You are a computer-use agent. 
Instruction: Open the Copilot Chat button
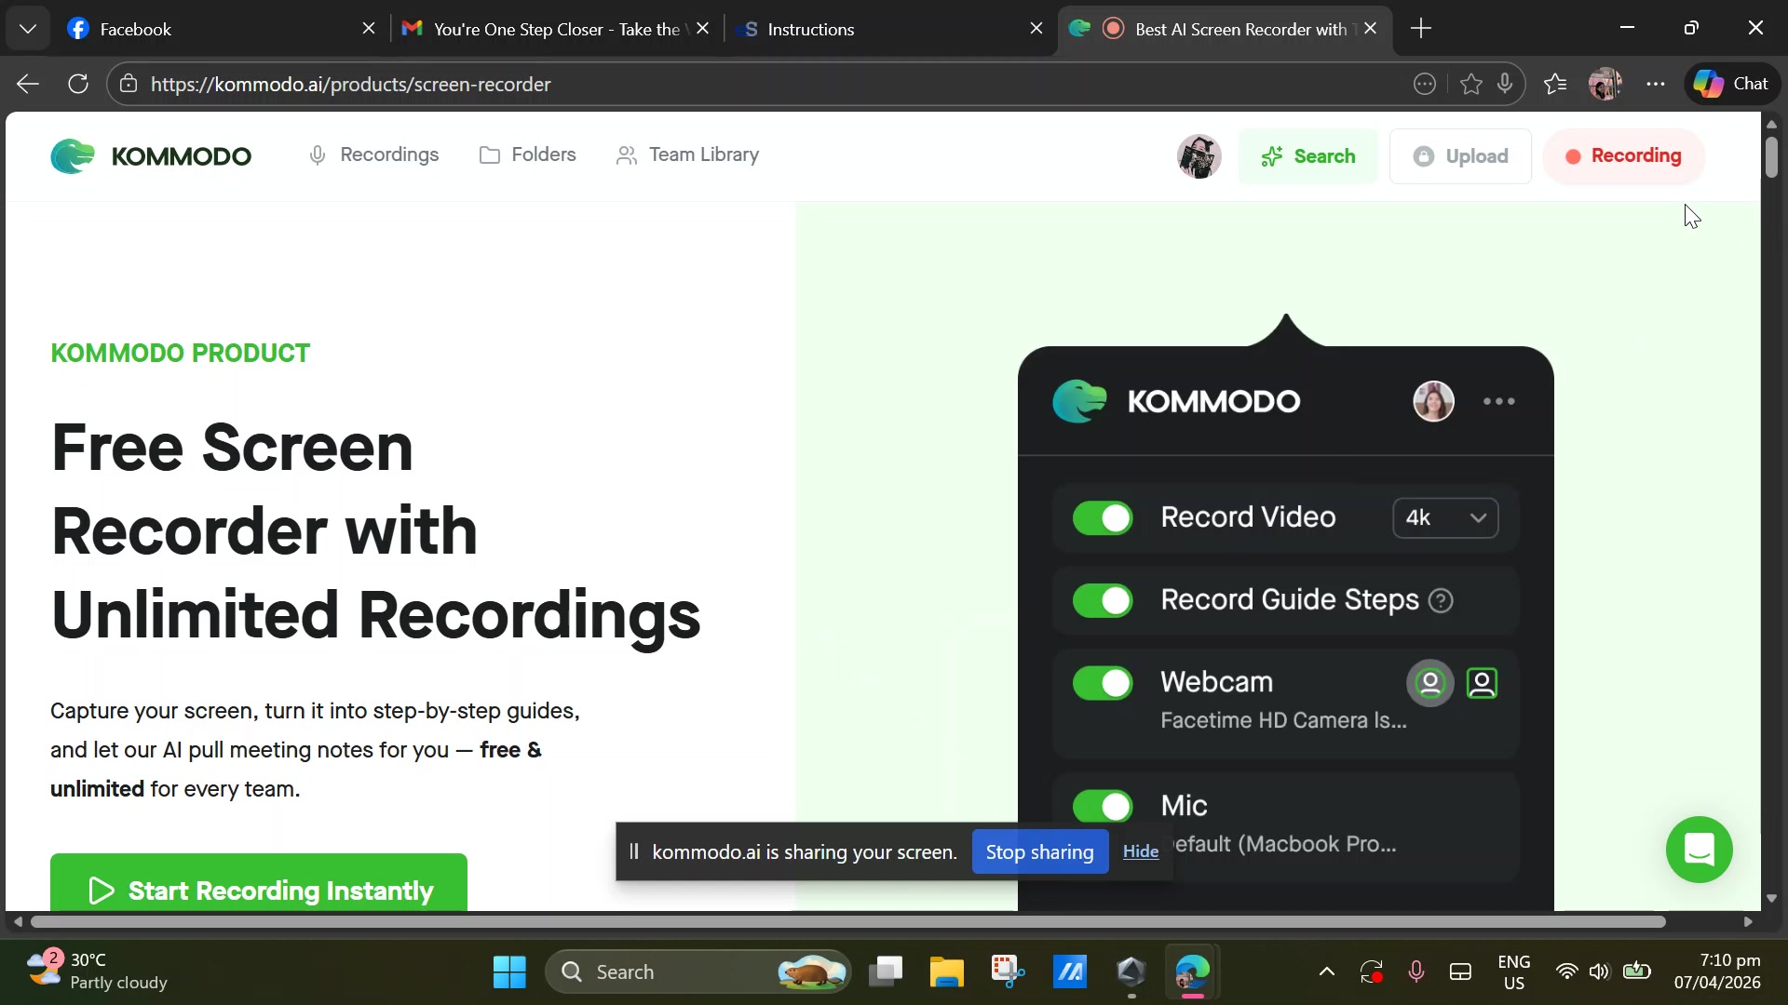click(x=1732, y=84)
